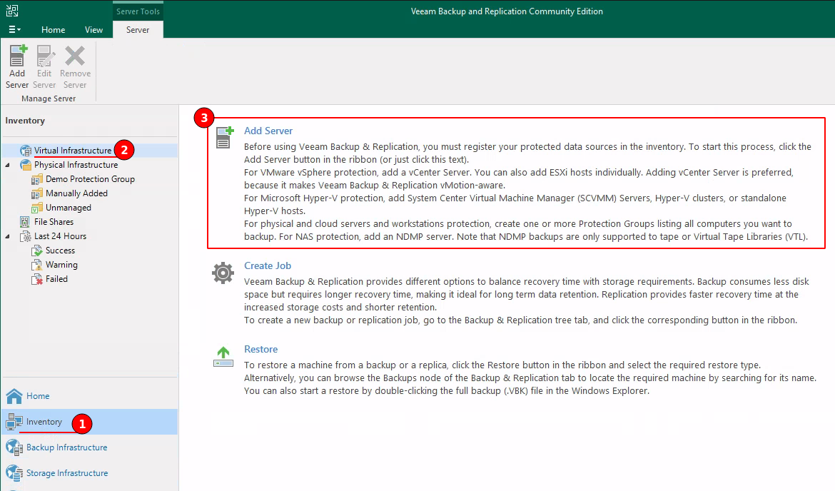
Task: Open the main hamburger menu
Action: pos(14,30)
